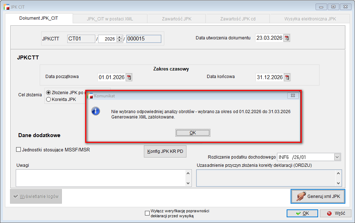Viewport: 355px width, 223px height.
Task: Click the blue info icon in Komunikat
Action: click(96, 111)
